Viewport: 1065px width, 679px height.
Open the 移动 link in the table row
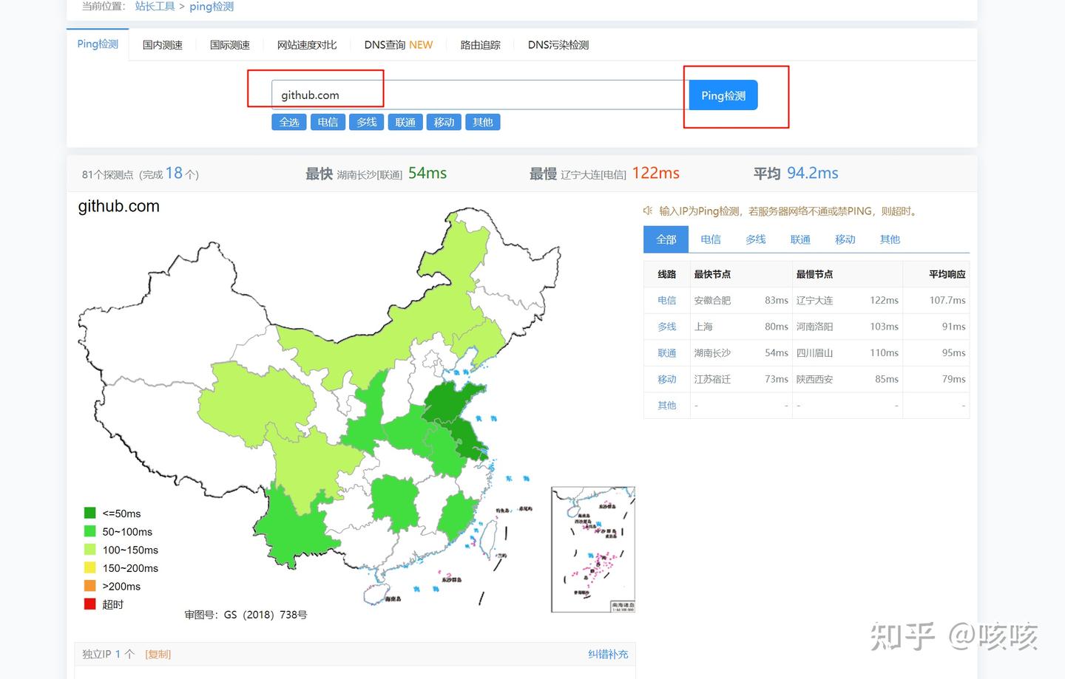(667, 379)
